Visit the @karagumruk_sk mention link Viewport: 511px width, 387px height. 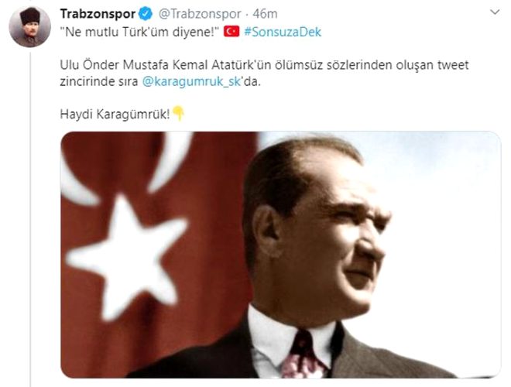tap(191, 81)
